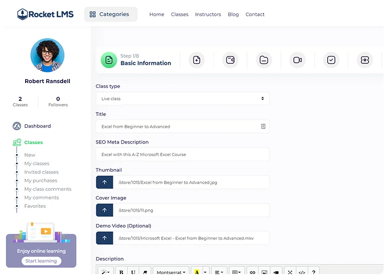The width and height of the screenshot is (387, 276).
Task: Open the Blog page
Action: [x=233, y=15]
